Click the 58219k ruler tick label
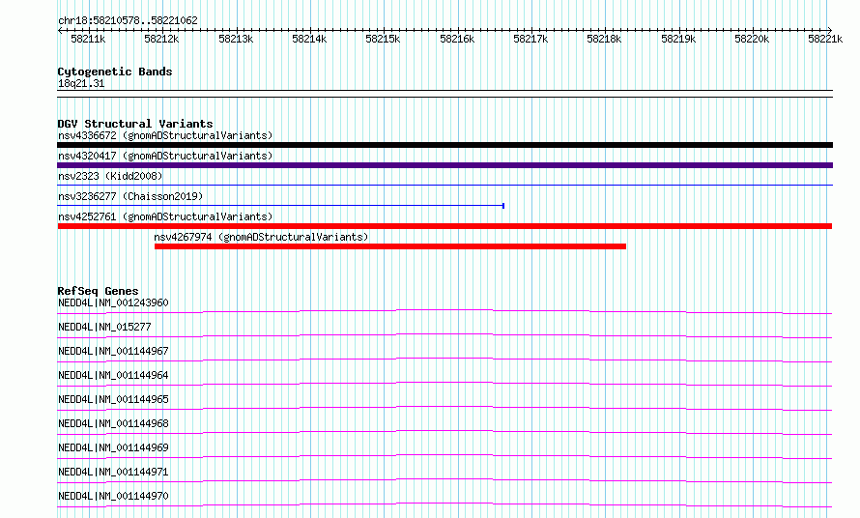Image resolution: width=860 pixels, height=518 pixels. point(678,39)
